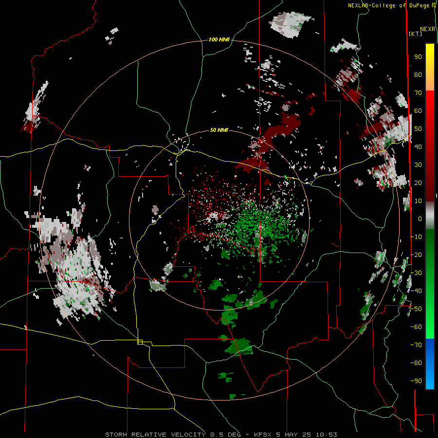The width and height of the screenshot is (438, 438).
Task: Click the positive "60" velocity scale label
Action: click(x=418, y=111)
